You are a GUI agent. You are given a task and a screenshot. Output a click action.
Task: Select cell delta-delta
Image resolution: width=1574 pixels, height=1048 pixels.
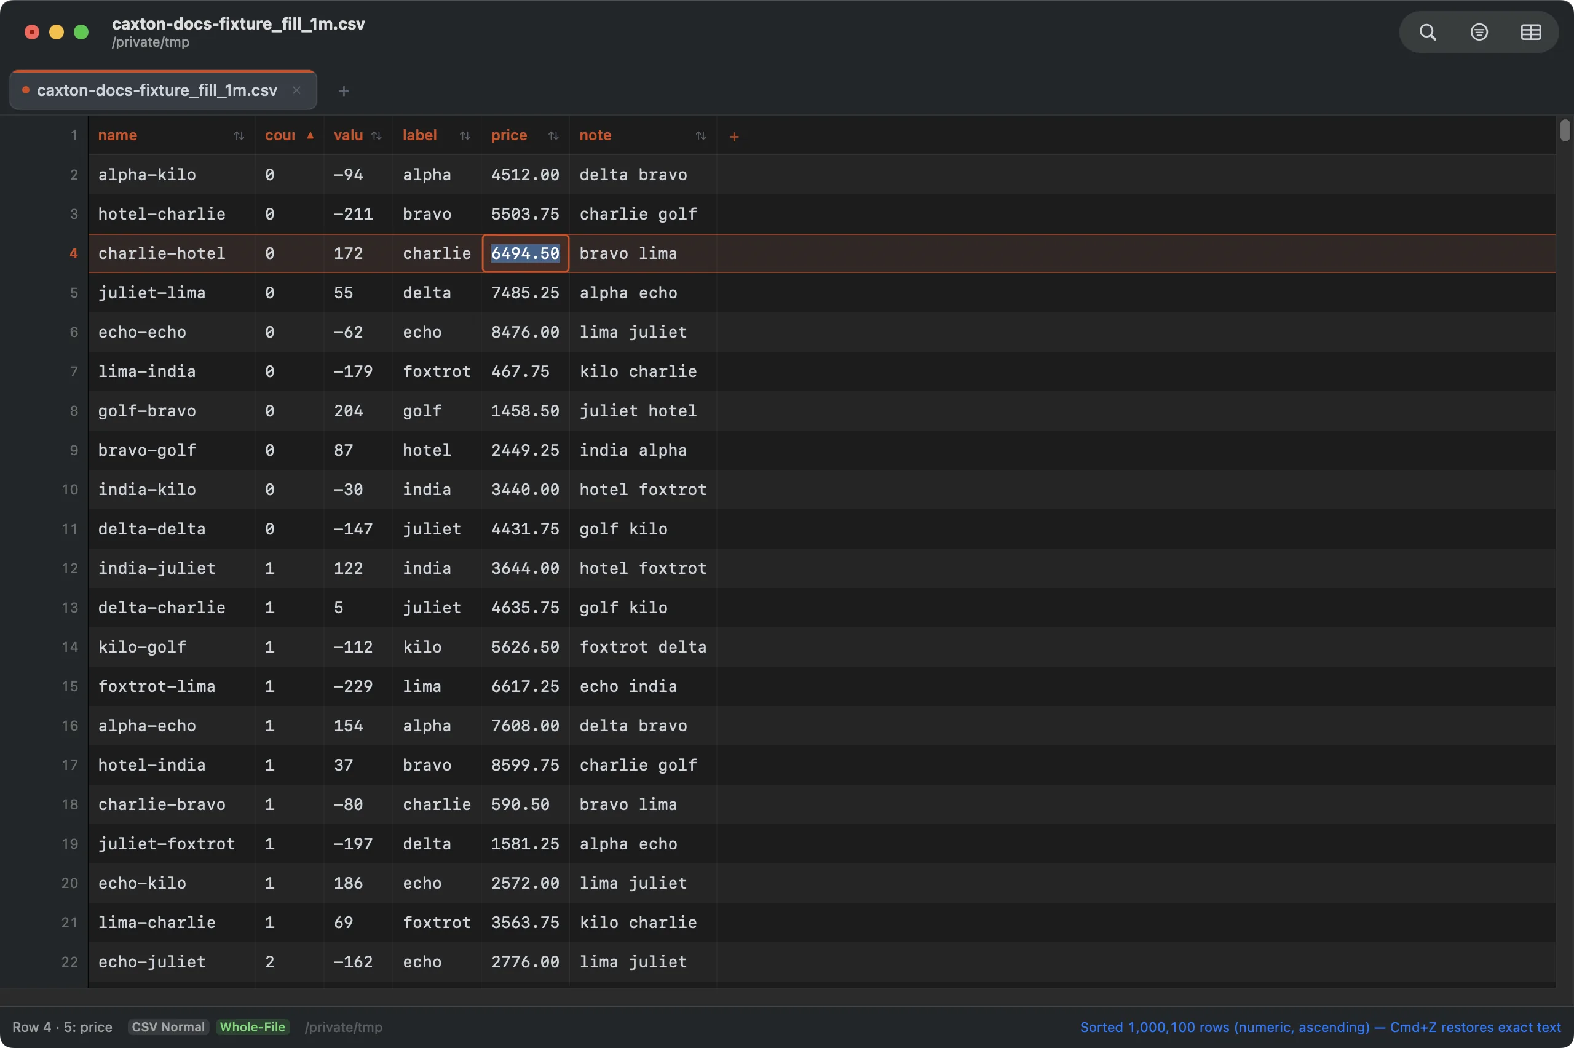(x=172, y=530)
